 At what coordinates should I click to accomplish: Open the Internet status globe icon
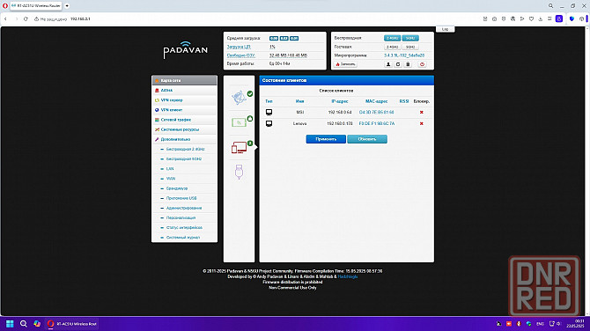click(239, 98)
